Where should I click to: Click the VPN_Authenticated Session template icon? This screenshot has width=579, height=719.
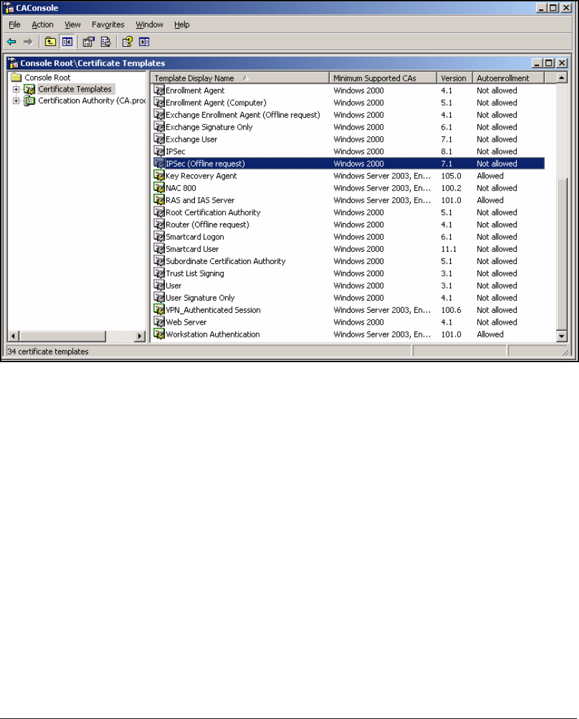point(159,309)
